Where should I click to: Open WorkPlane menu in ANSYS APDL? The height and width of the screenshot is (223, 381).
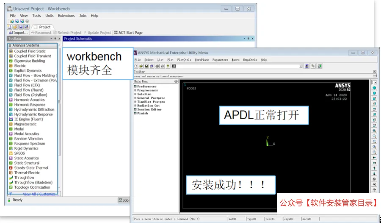pyautogui.click(x=202, y=60)
